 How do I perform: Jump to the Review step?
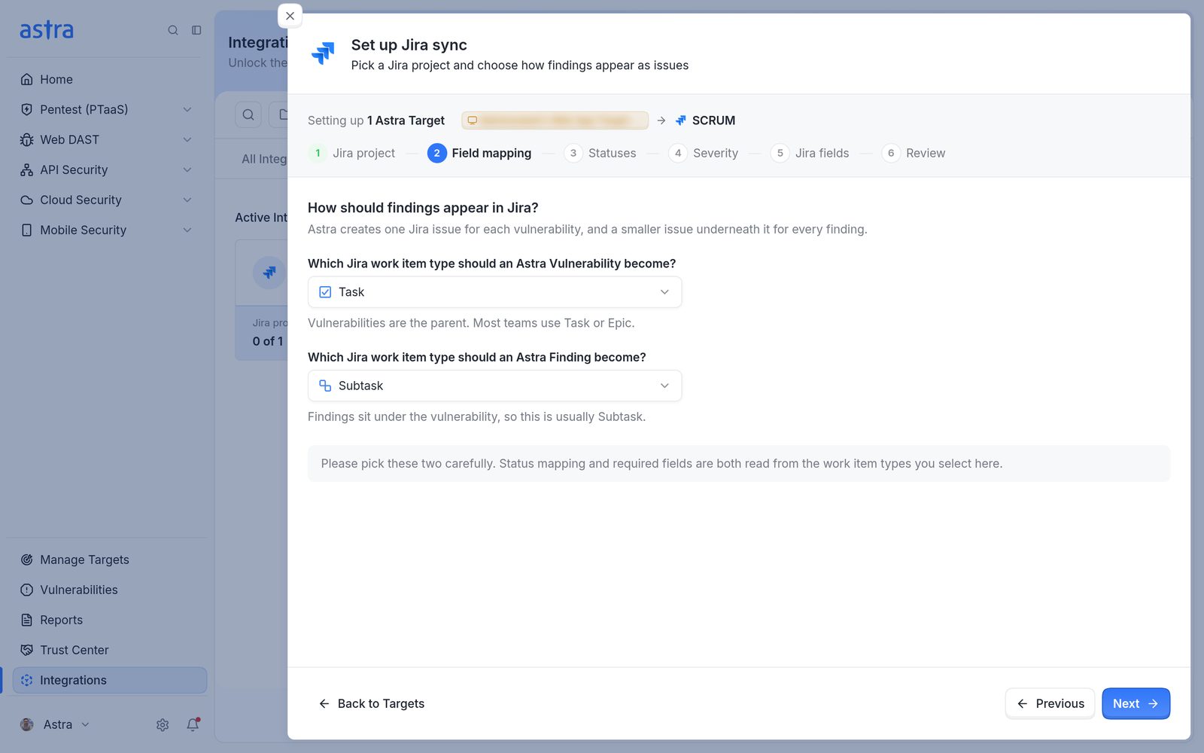[914, 153]
